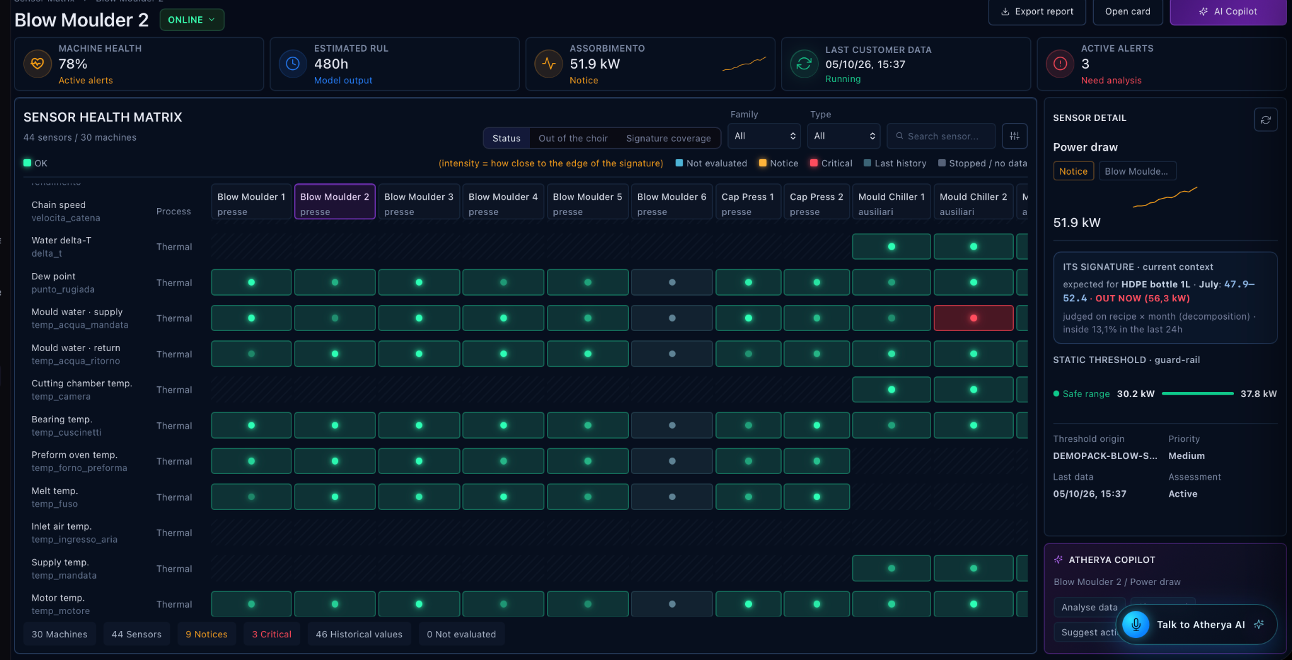This screenshot has height=660, width=1292.
Task: Click the Notice badge in Sensor Detail
Action: (1073, 171)
